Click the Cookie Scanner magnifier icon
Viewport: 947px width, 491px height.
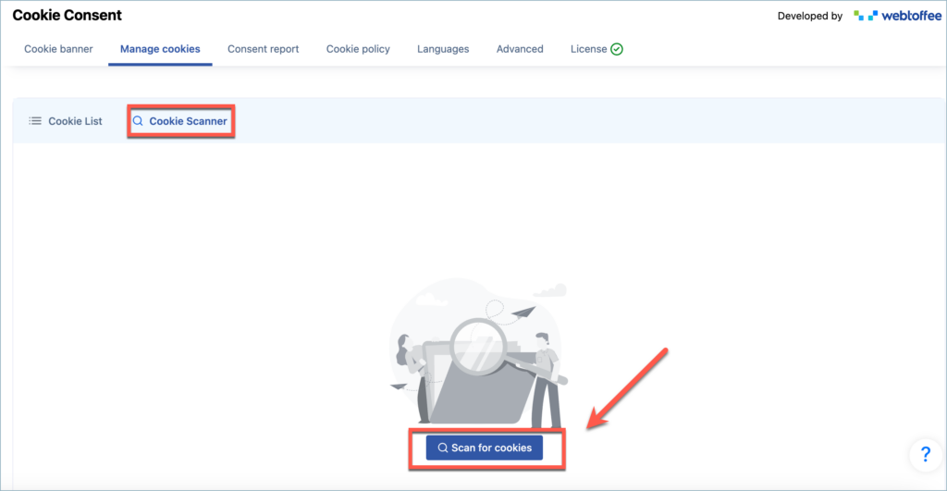[139, 121]
